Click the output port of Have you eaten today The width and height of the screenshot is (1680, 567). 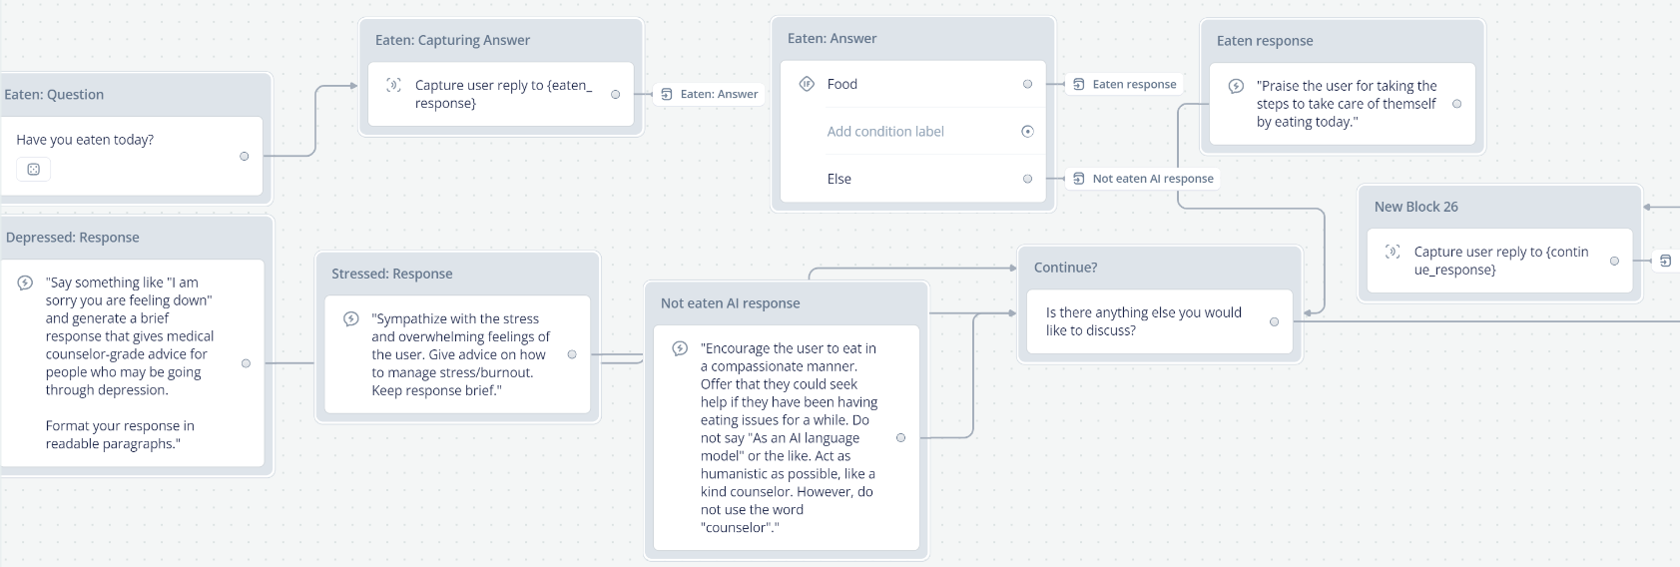[245, 157]
